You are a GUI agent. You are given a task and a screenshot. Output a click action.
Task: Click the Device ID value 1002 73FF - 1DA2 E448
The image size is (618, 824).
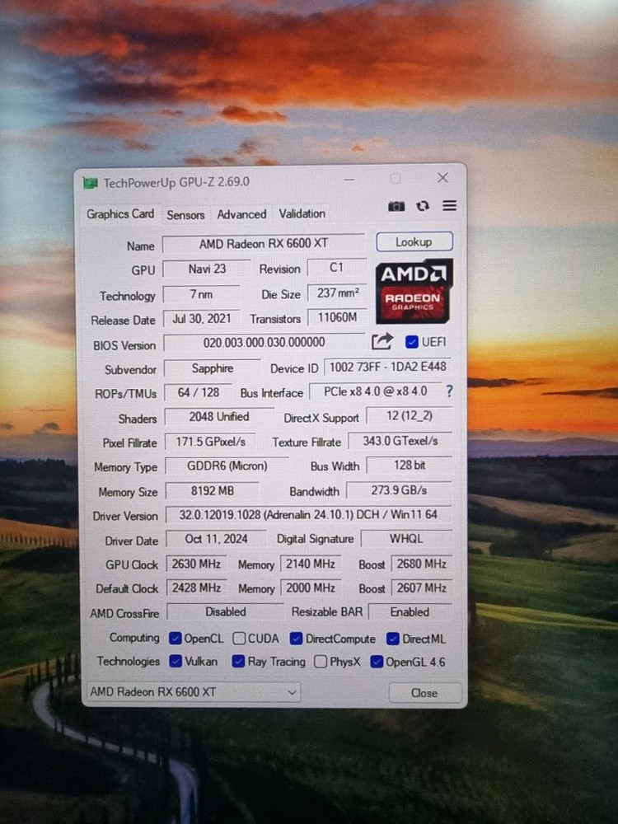tap(388, 367)
